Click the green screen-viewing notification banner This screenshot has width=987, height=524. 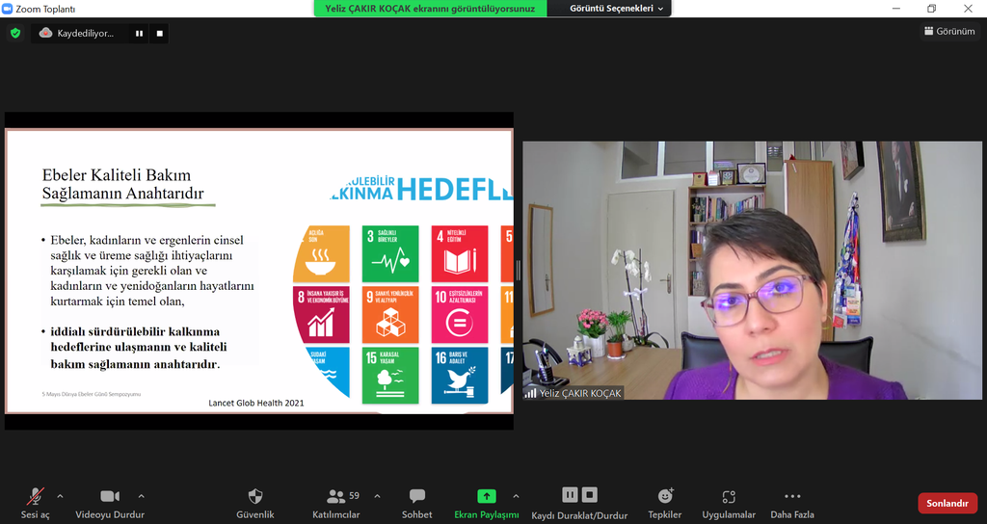point(430,8)
